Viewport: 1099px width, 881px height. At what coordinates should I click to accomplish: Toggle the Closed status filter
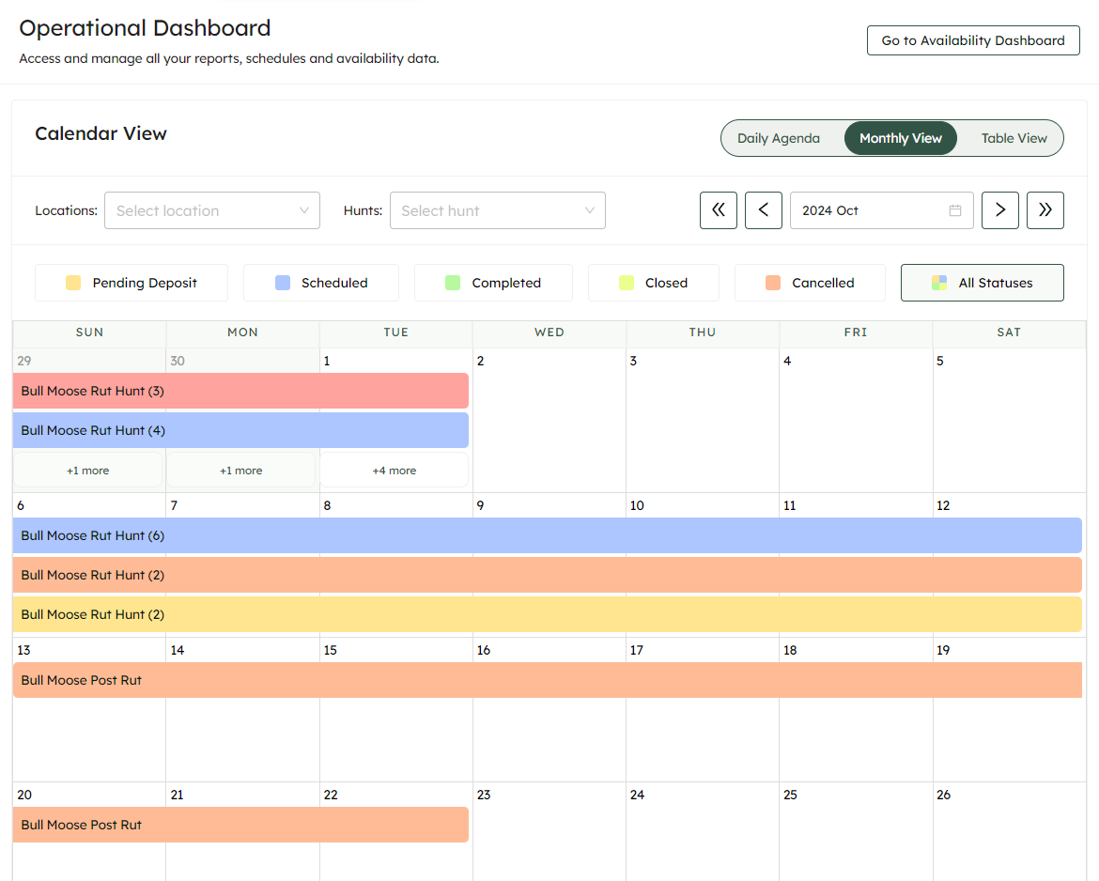[x=653, y=282]
